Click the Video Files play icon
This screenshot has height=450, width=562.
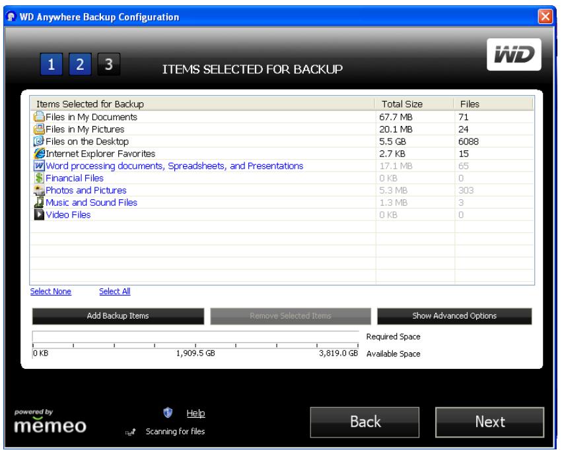point(39,214)
